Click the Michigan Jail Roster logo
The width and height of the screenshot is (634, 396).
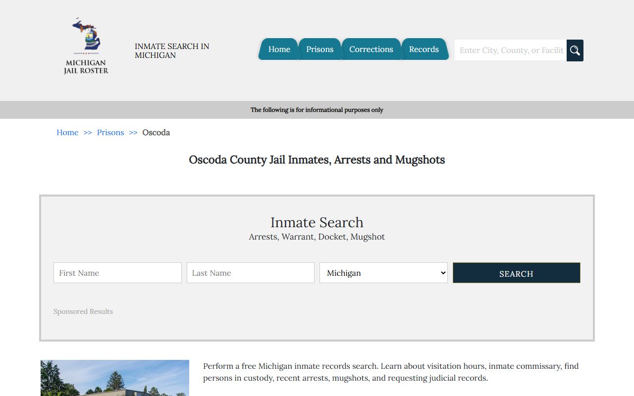[x=86, y=46]
